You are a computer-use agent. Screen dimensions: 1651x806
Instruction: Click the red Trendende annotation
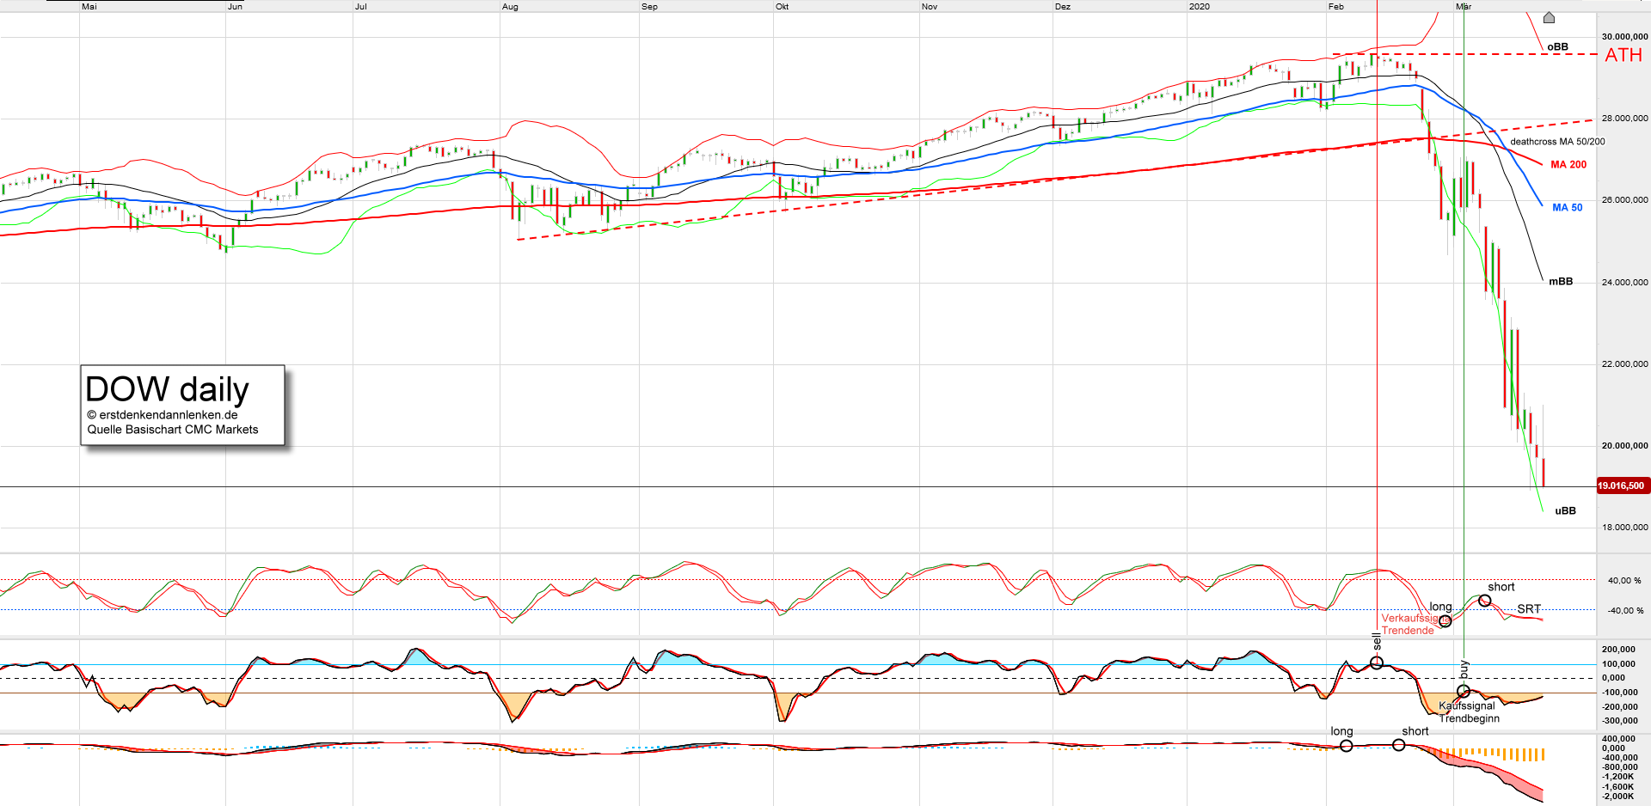pyautogui.click(x=1408, y=631)
